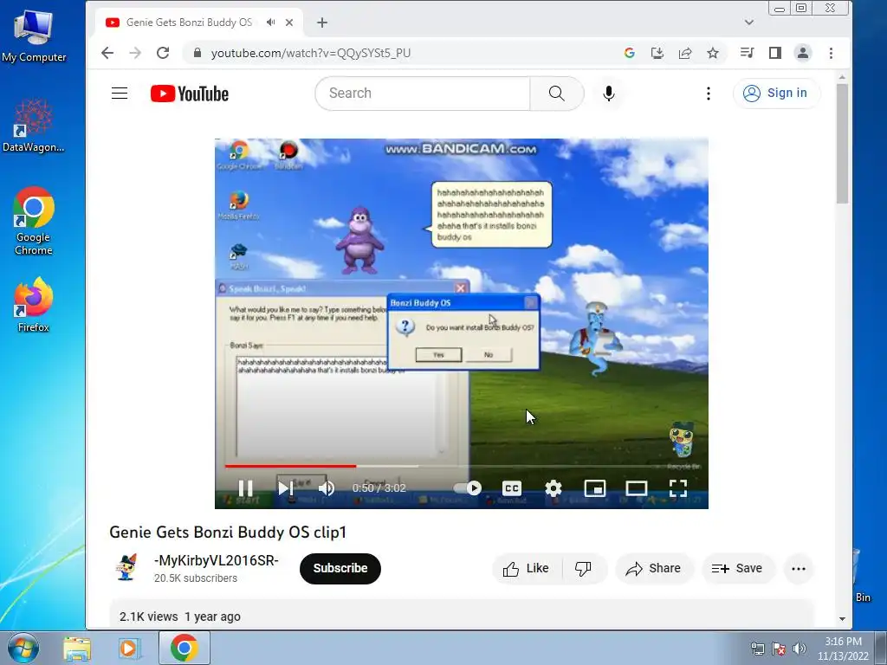Focus the YouTube Search field
This screenshot has height=665, width=887.
(x=423, y=94)
